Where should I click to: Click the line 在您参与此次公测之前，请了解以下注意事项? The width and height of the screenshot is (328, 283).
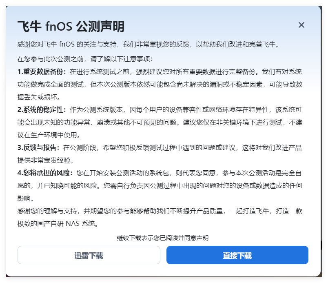[x=85, y=58]
